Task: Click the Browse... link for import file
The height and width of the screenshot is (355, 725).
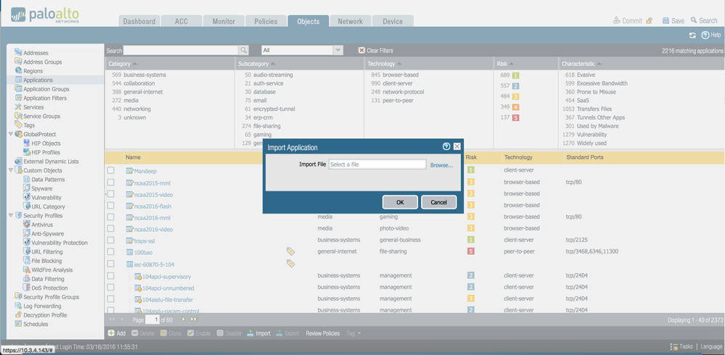Action: coord(441,165)
